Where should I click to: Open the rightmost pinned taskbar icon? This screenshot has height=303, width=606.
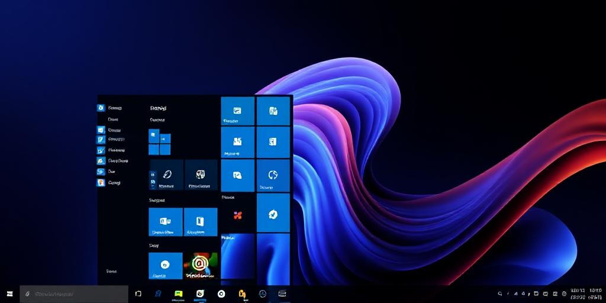point(282,294)
